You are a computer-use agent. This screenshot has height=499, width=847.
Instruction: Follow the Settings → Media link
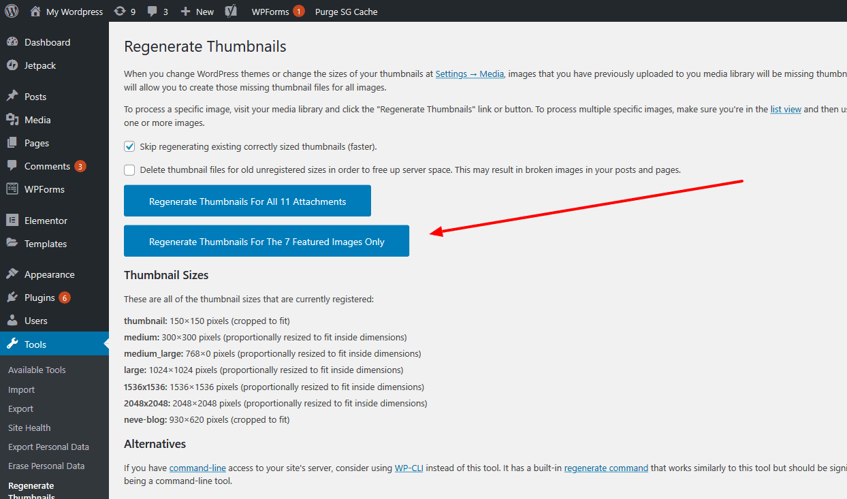469,74
